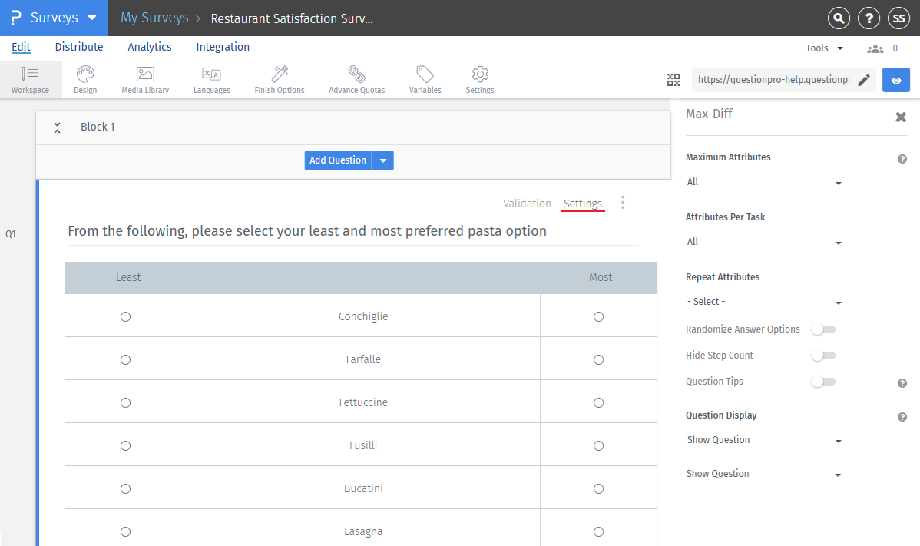Enable Randomize Answer Options toggle
The height and width of the screenshot is (546, 920).
pyautogui.click(x=823, y=329)
